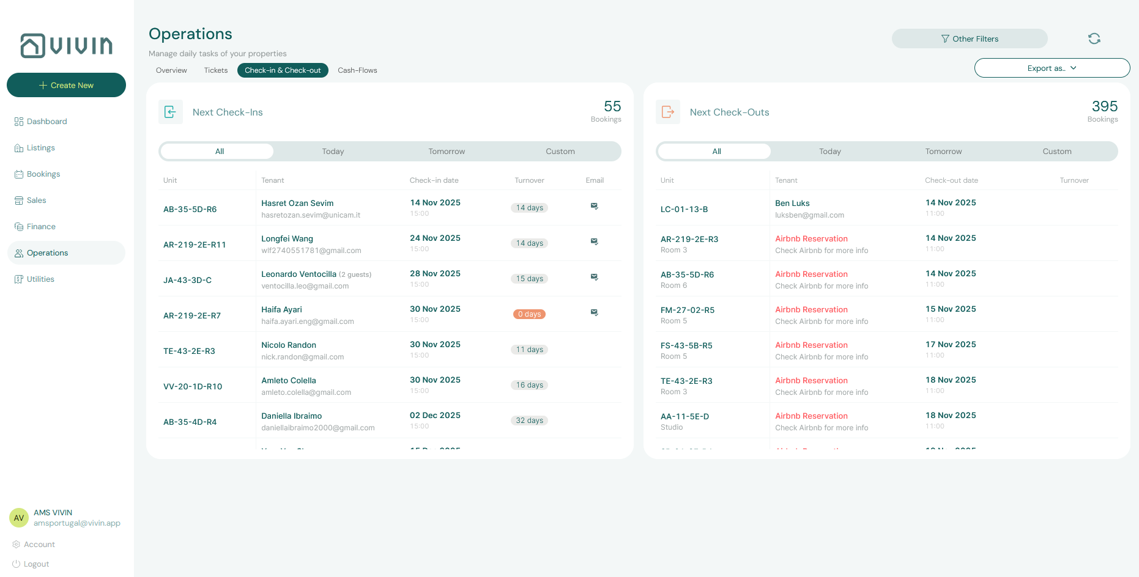Select the Finance sidebar icon
The height and width of the screenshot is (577, 1139).
(x=19, y=226)
